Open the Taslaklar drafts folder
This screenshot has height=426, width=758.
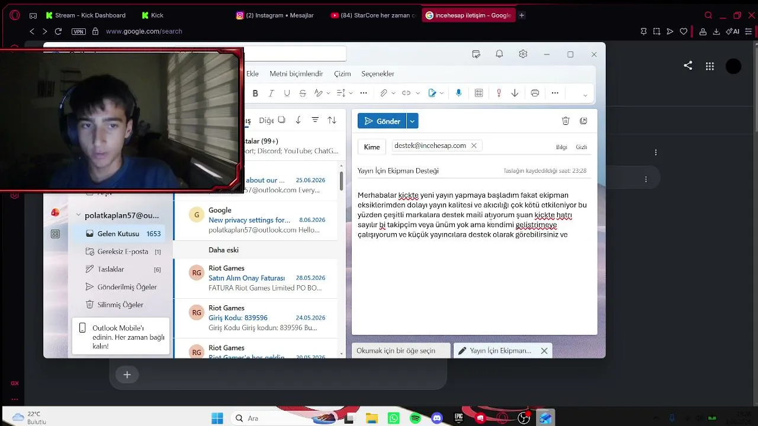point(123,269)
